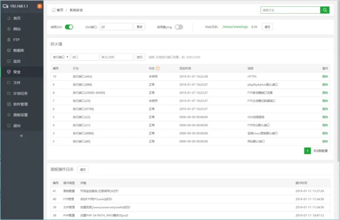Click the database icon for 数据库
The height and width of the screenshot is (220, 340).
[9, 50]
